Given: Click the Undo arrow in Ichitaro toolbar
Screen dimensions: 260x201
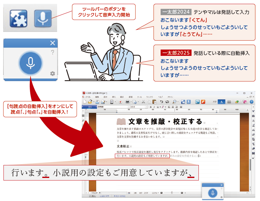Looking at the screenshot, I should [162, 102].
